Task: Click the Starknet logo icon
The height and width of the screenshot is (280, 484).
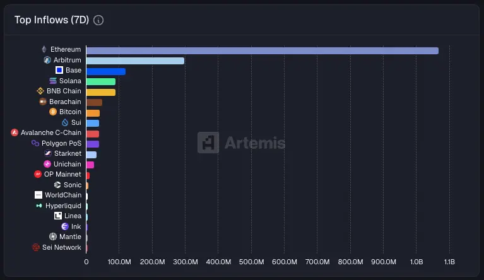Action: point(48,153)
